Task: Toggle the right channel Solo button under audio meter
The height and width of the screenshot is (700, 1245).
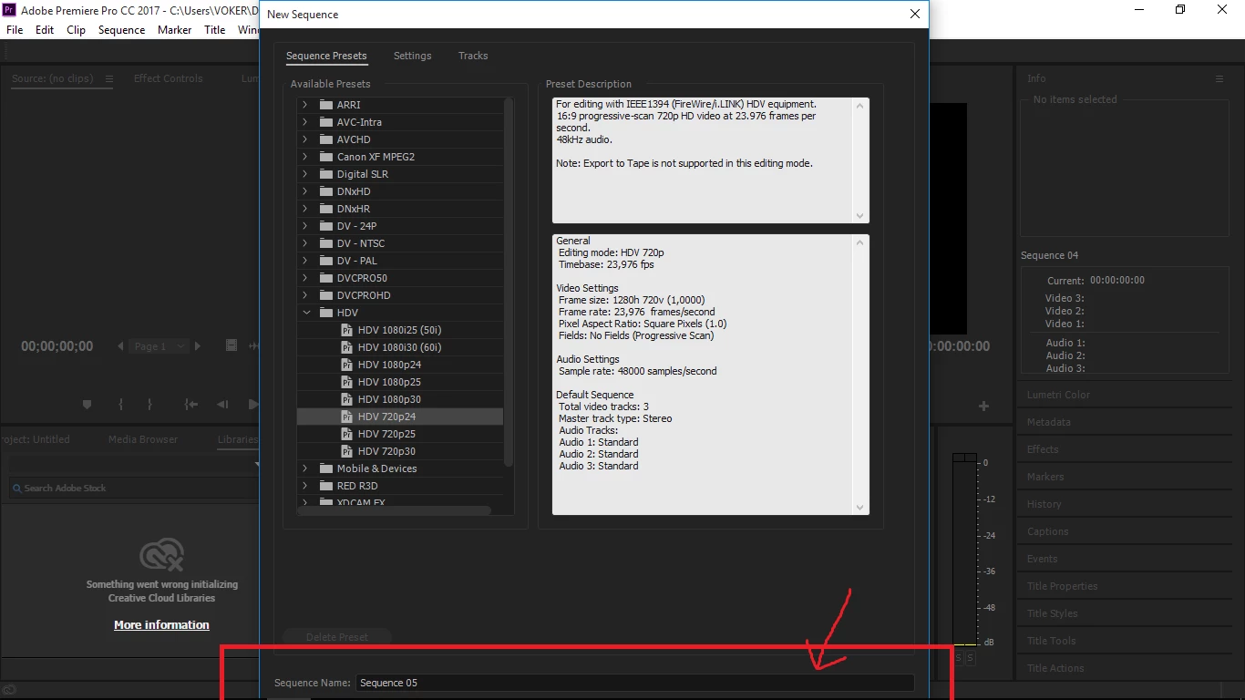Action: tap(970, 658)
